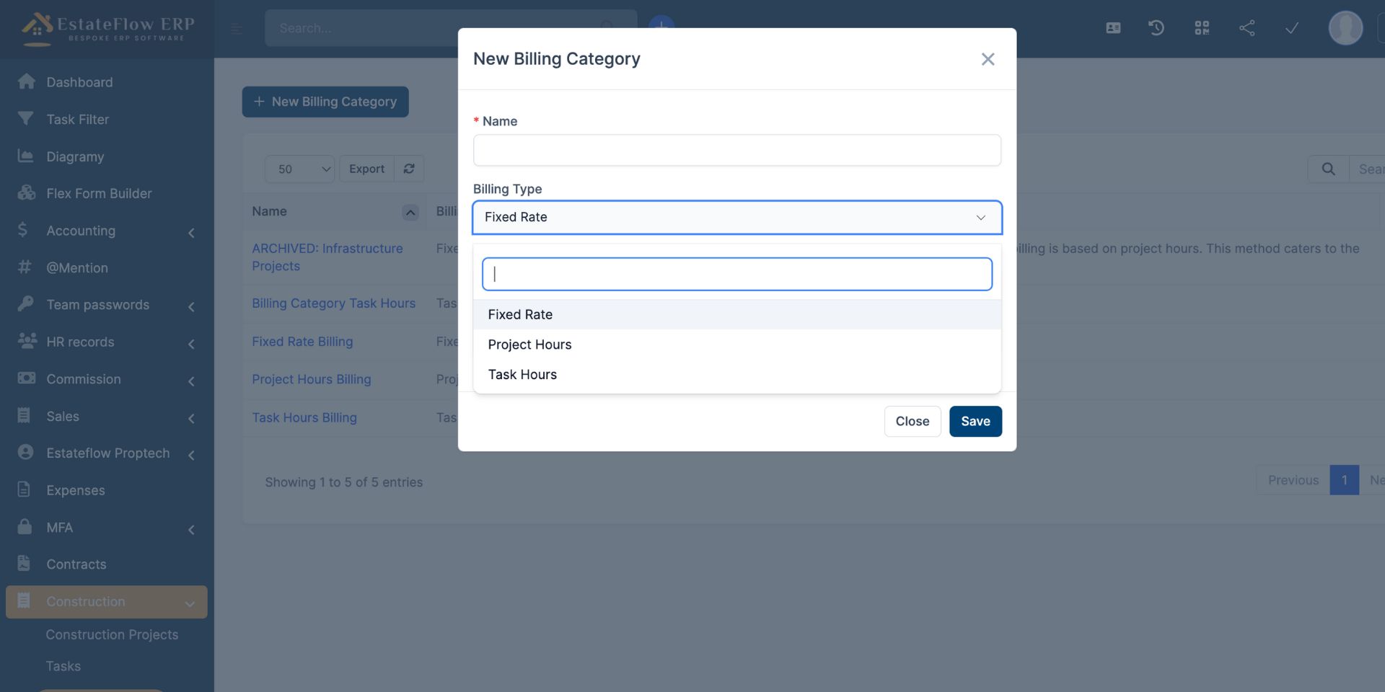Click the table search magnifier icon
This screenshot has width=1385, height=692.
(1328, 169)
